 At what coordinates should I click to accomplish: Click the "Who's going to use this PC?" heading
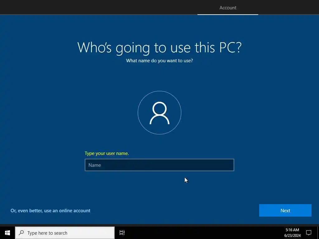click(x=159, y=48)
